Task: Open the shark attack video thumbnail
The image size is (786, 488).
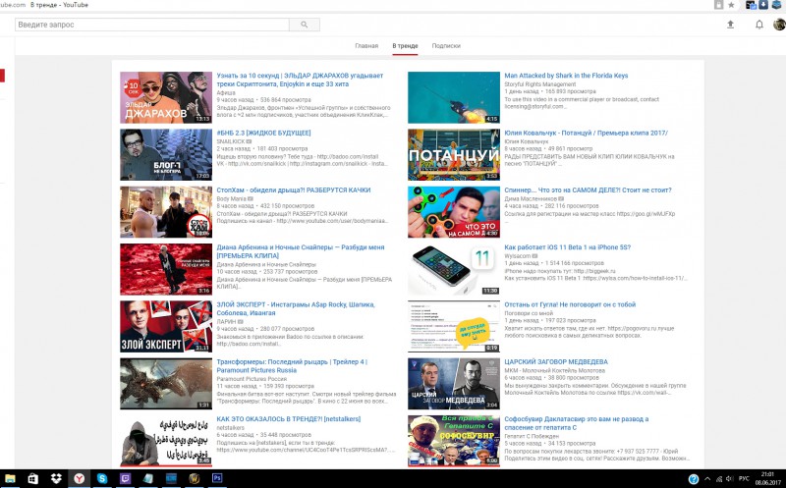Action: [454, 97]
